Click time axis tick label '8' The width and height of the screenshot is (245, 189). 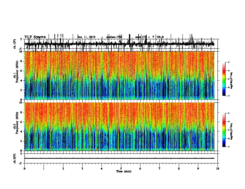pyautogui.click(x=179, y=169)
